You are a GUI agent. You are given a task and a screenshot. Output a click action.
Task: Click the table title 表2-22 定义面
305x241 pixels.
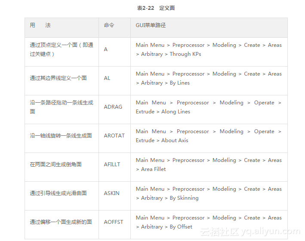click(156, 8)
